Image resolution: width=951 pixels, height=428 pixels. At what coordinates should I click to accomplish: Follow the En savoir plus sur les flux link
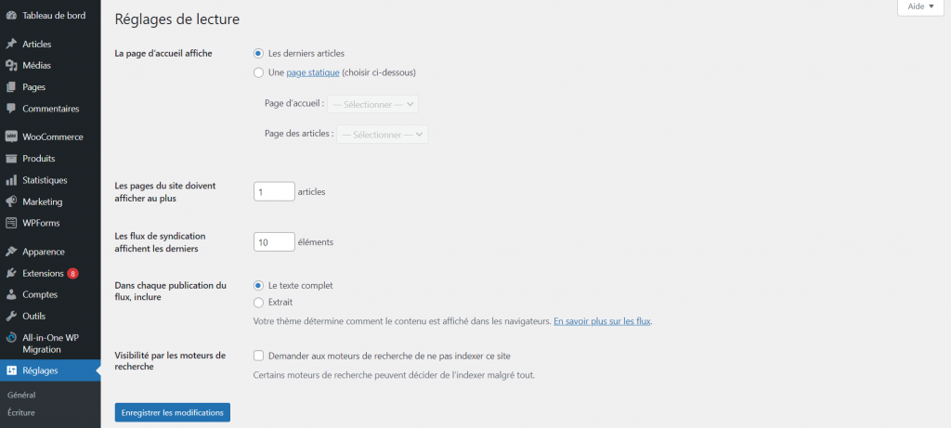tap(602, 321)
